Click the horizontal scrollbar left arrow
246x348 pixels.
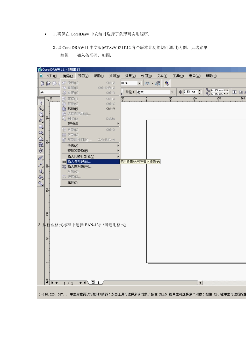pyautogui.click(x=200, y=283)
